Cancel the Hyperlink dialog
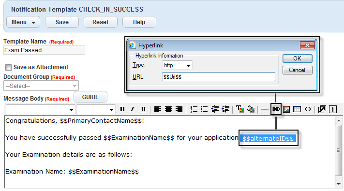The width and height of the screenshot is (344, 191). pos(297,70)
